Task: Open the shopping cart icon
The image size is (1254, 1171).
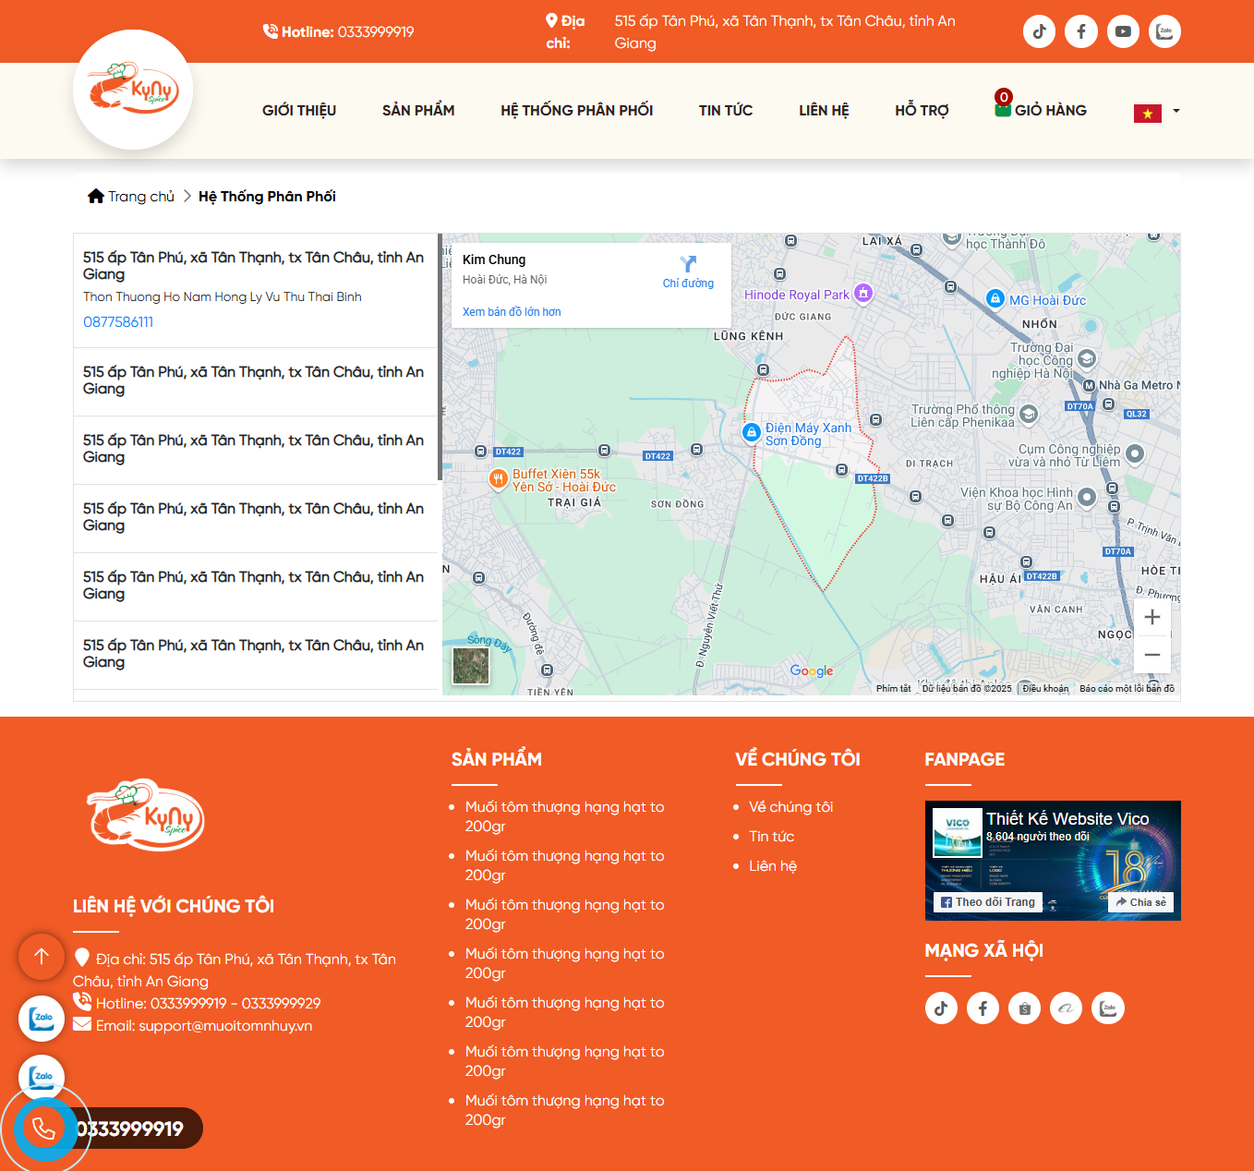Action: pyautogui.click(x=1003, y=109)
